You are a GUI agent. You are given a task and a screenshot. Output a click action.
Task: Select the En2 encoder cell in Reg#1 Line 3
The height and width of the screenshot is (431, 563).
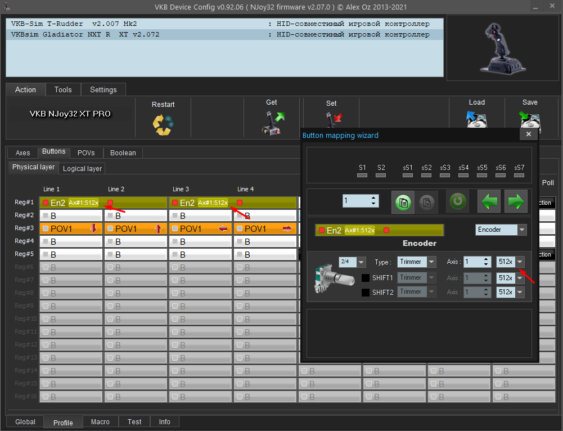pyautogui.click(x=233, y=203)
